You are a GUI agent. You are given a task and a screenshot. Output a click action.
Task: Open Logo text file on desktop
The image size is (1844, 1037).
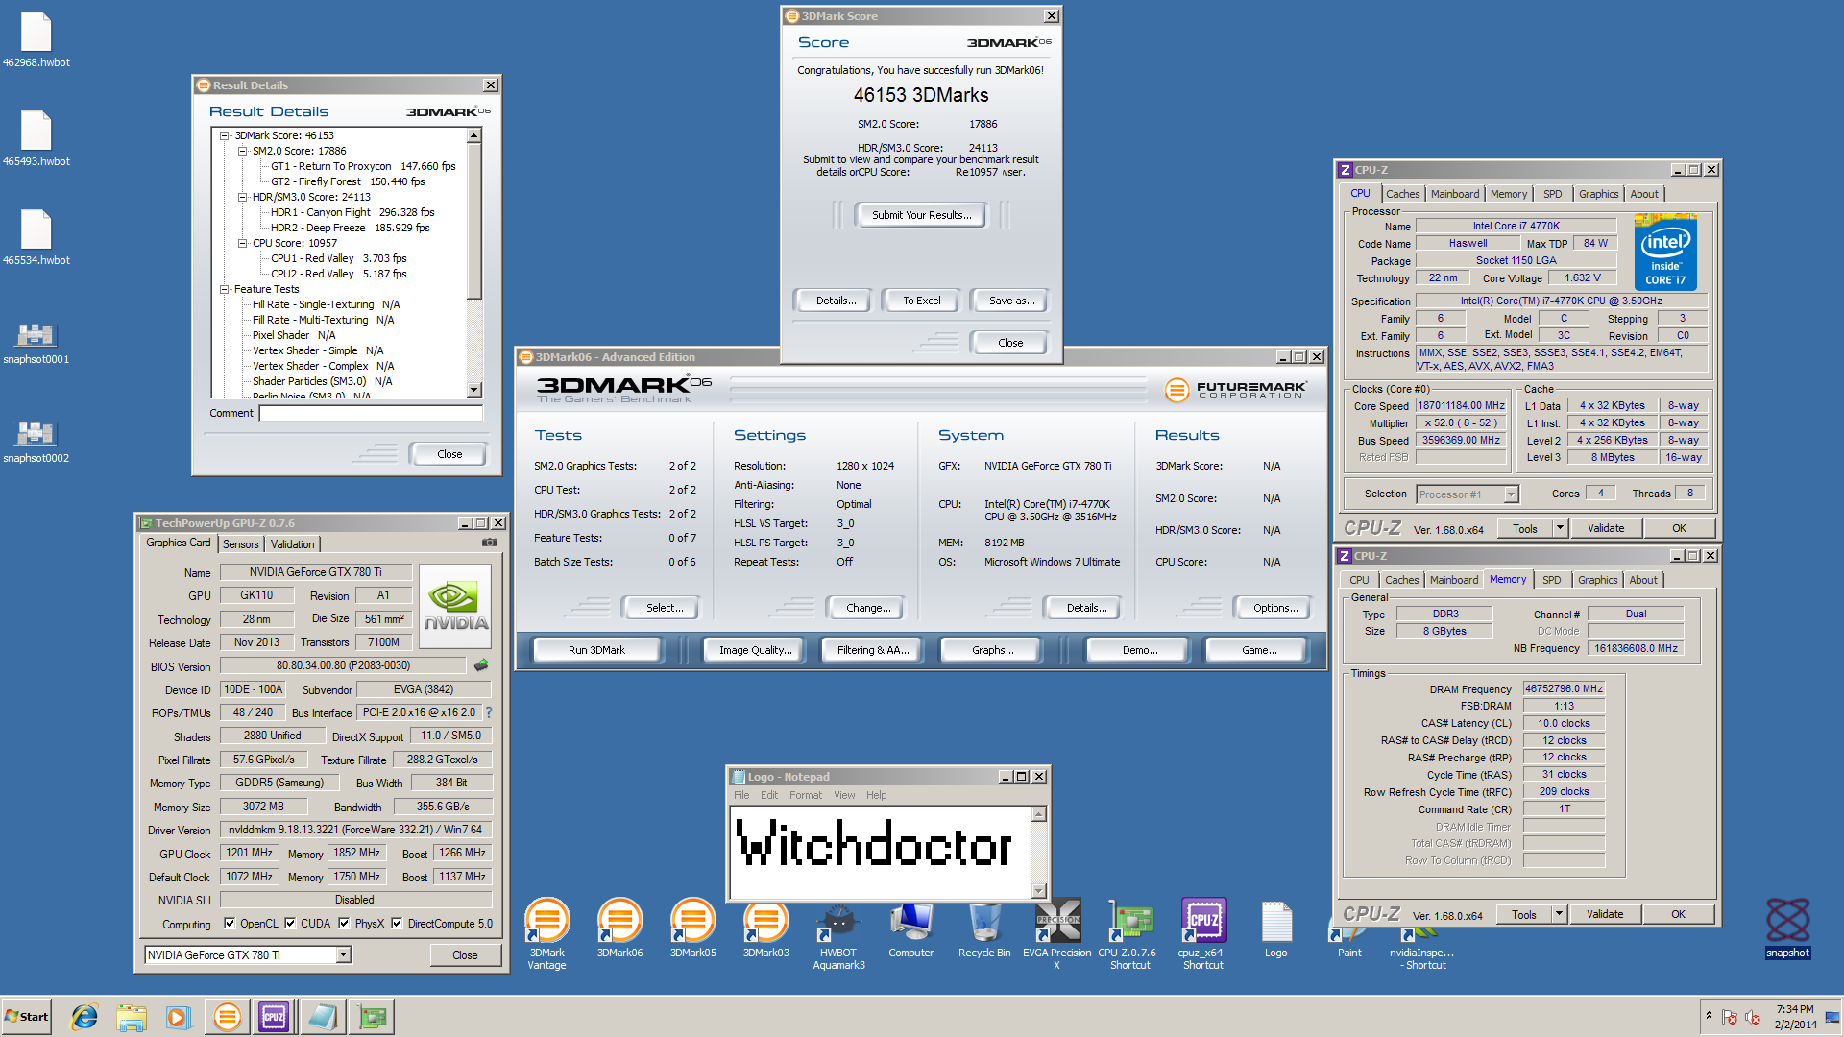1275,928
